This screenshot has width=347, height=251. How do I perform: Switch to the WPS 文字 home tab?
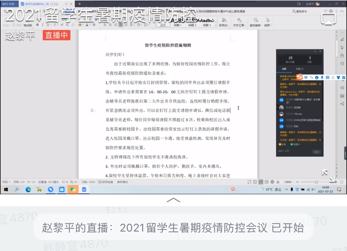8,4
